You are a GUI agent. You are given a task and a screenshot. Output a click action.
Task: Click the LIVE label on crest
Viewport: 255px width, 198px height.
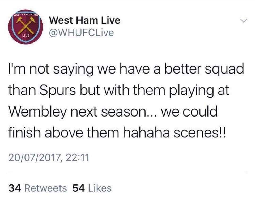(x=26, y=35)
